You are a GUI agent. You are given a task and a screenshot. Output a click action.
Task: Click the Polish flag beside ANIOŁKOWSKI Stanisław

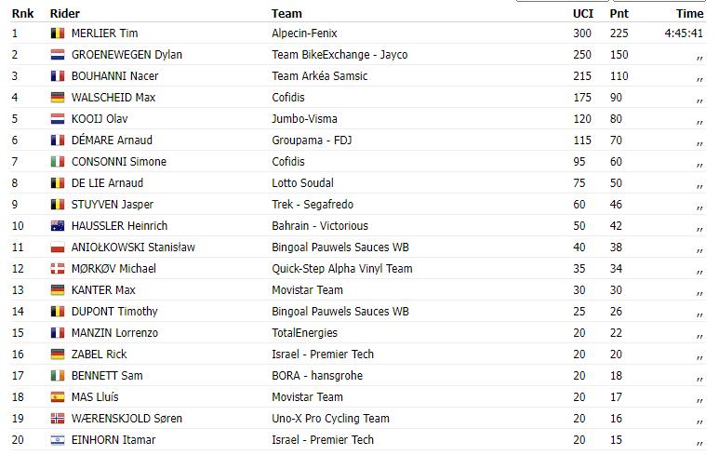(x=58, y=248)
